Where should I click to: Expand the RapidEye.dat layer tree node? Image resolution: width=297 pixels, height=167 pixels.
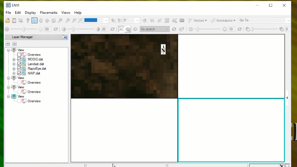click(x=14, y=69)
